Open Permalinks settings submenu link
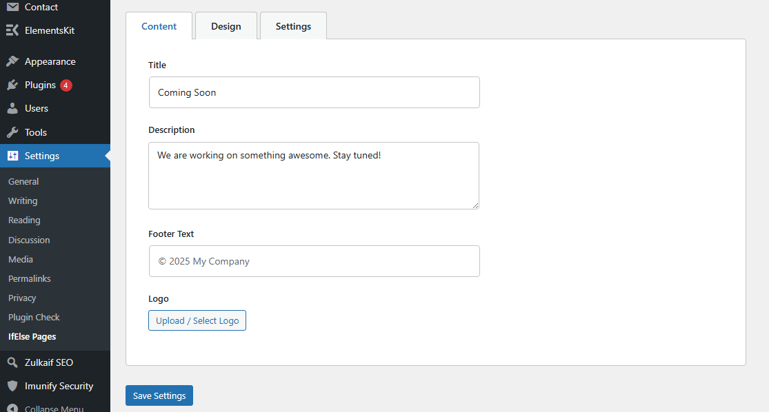The height and width of the screenshot is (412, 769). pos(30,278)
